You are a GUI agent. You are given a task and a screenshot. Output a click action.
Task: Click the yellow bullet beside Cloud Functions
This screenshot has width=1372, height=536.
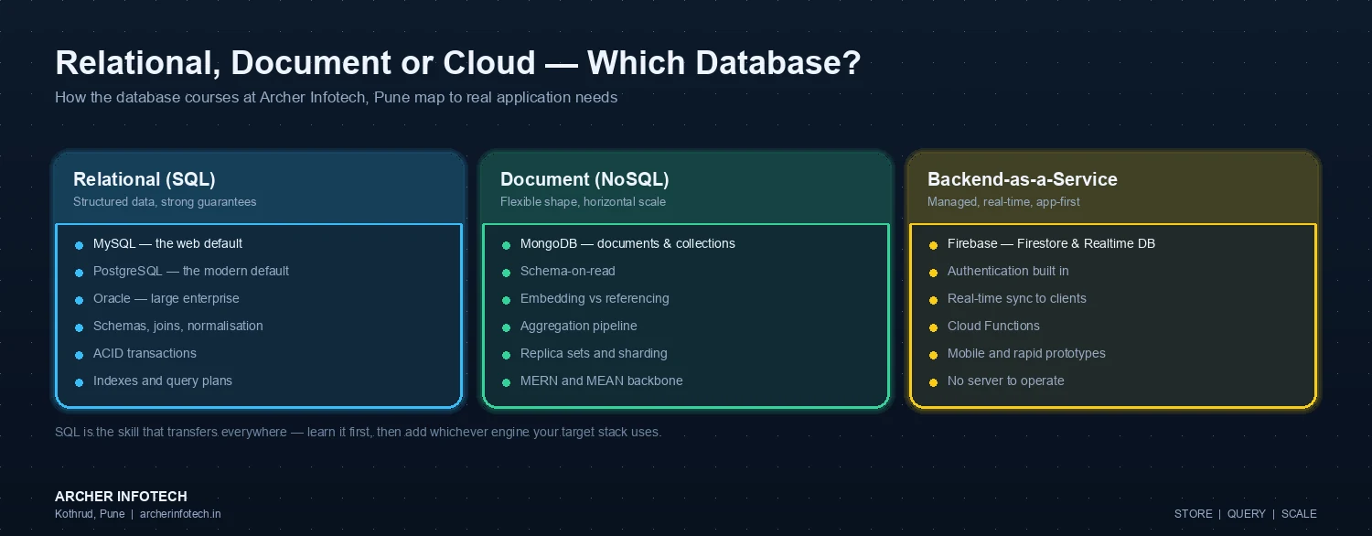click(x=933, y=327)
